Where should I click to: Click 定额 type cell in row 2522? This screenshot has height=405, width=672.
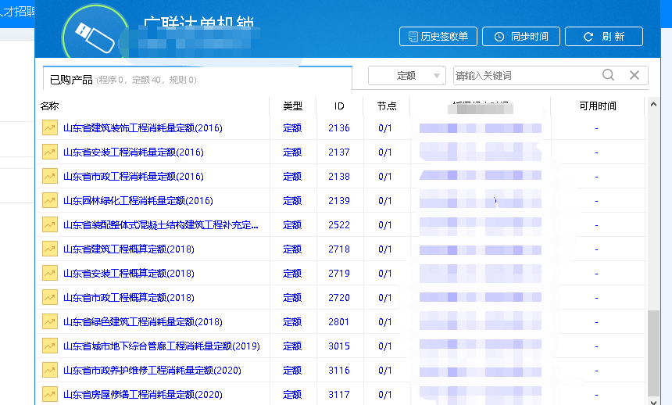pos(292,225)
